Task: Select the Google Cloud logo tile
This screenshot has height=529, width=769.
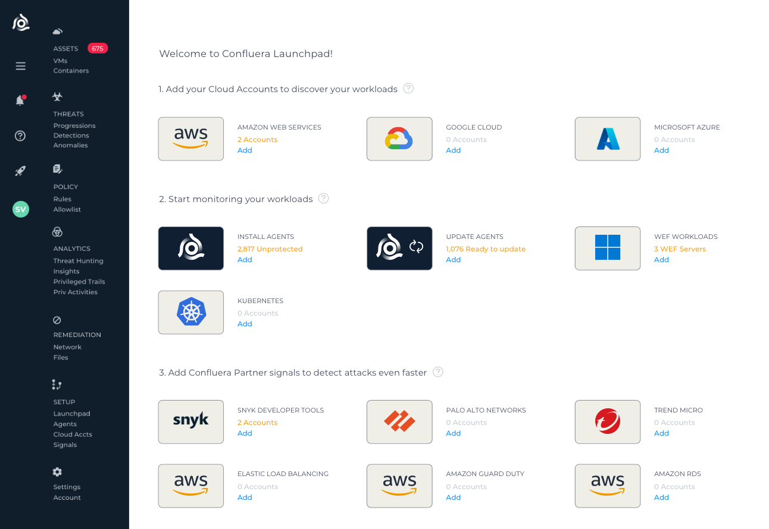Action: (399, 139)
